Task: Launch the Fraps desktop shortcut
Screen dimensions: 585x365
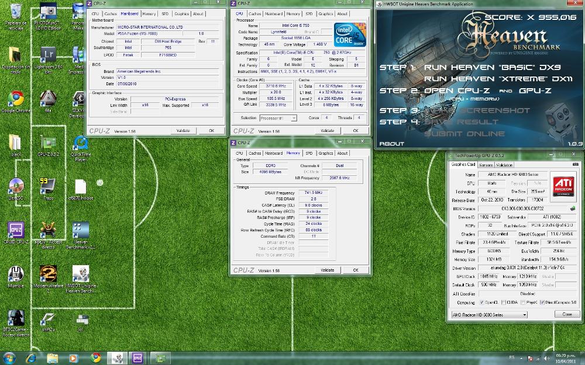Action: click(x=48, y=189)
